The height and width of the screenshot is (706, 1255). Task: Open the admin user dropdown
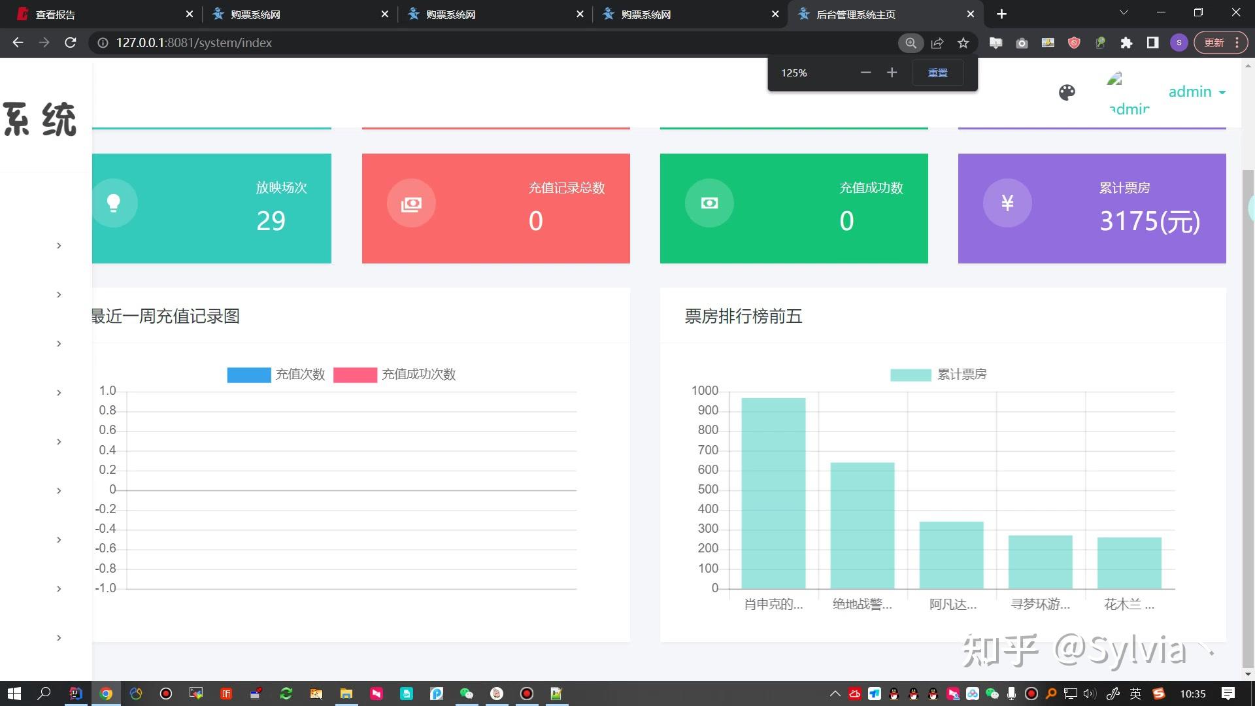tap(1197, 92)
